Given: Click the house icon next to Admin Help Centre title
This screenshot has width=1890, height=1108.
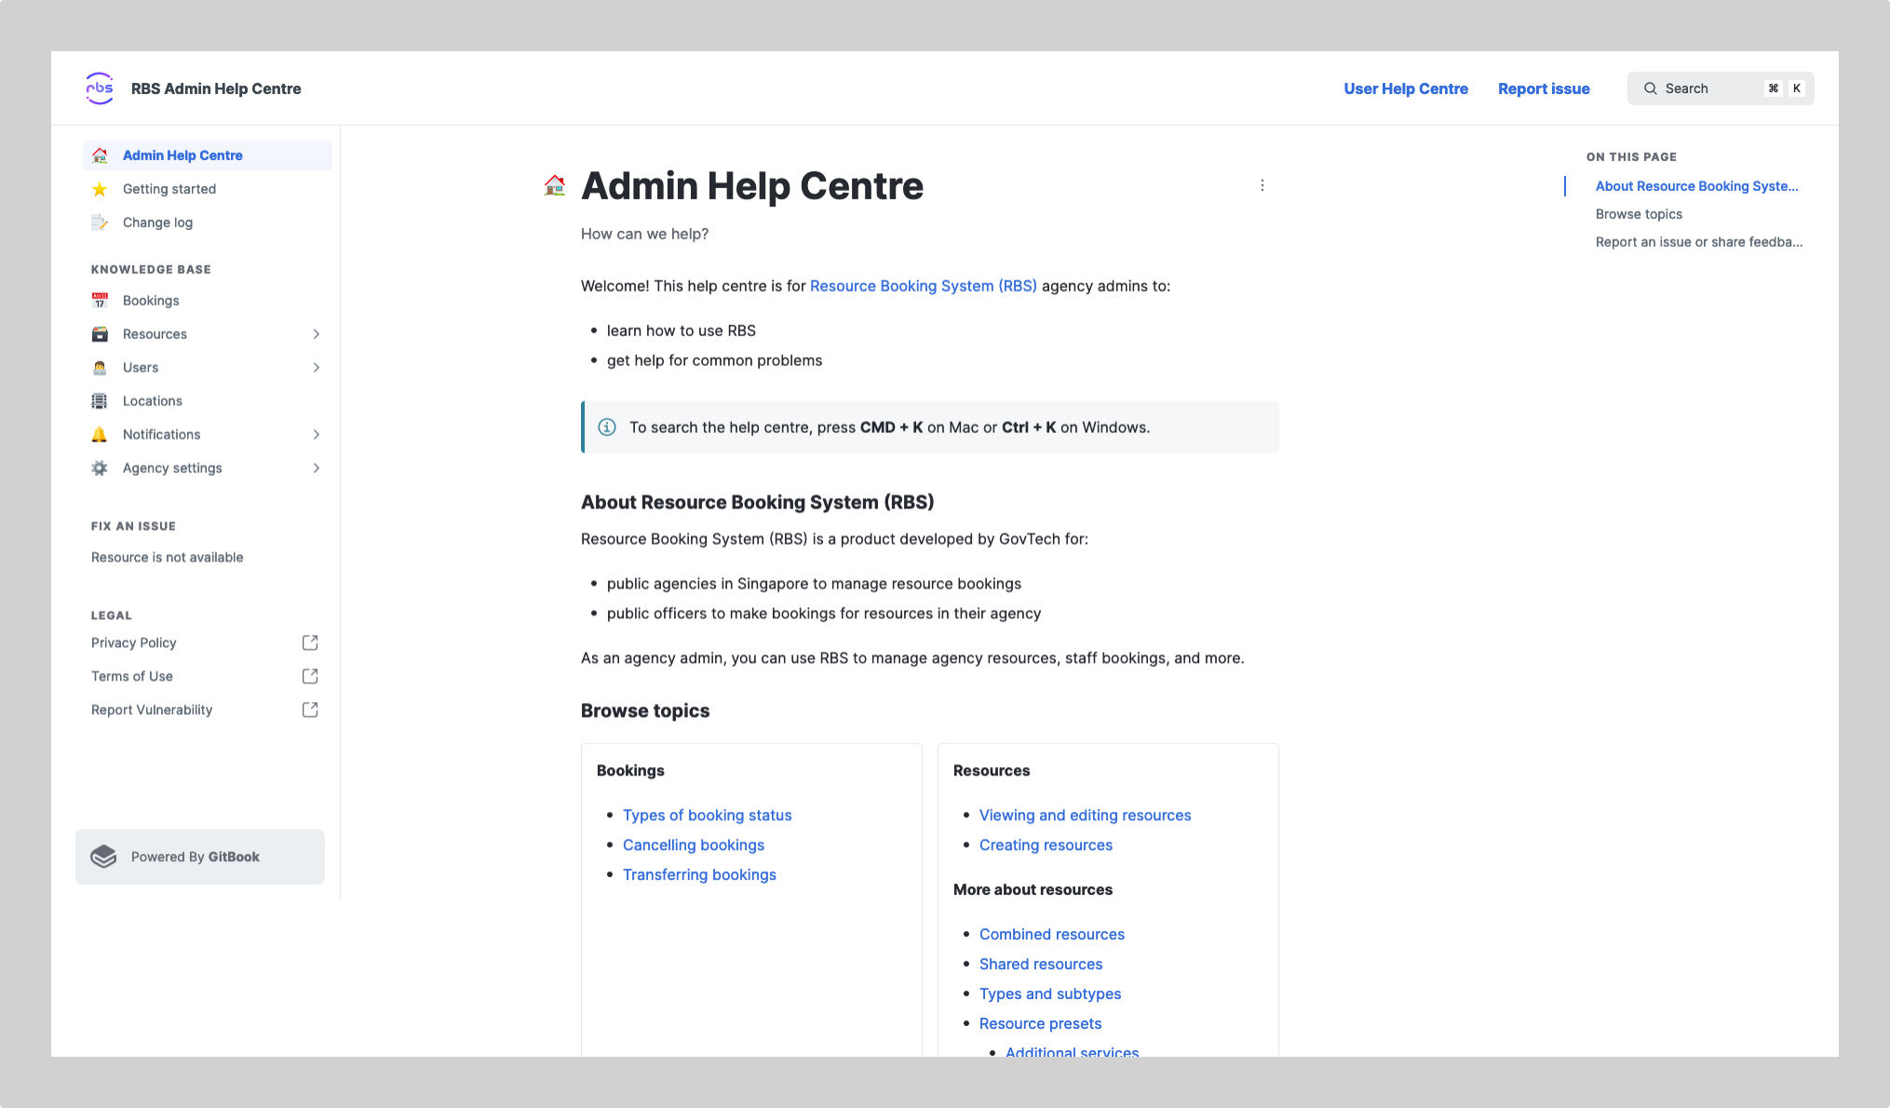Looking at the screenshot, I should point(555,185).
